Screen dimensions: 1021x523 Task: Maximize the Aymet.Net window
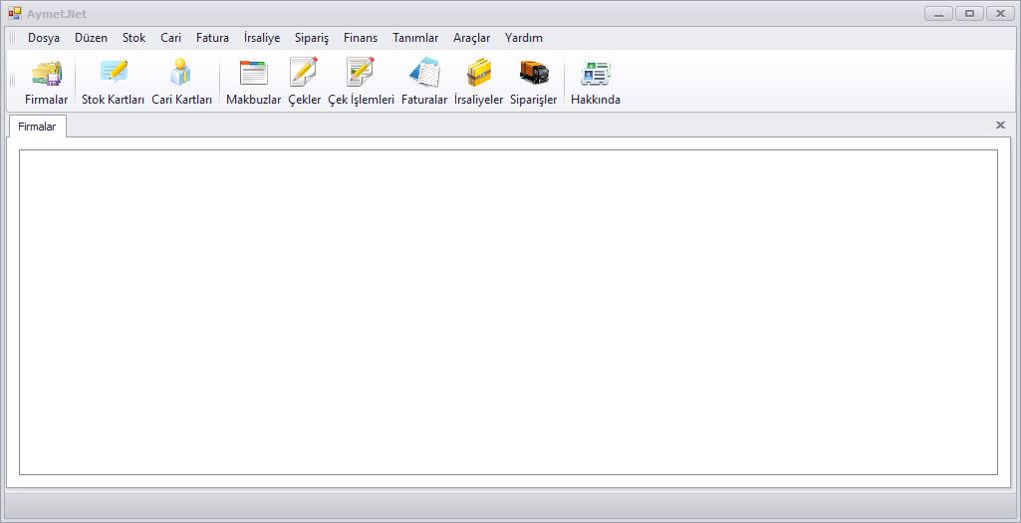pos(969,14)
